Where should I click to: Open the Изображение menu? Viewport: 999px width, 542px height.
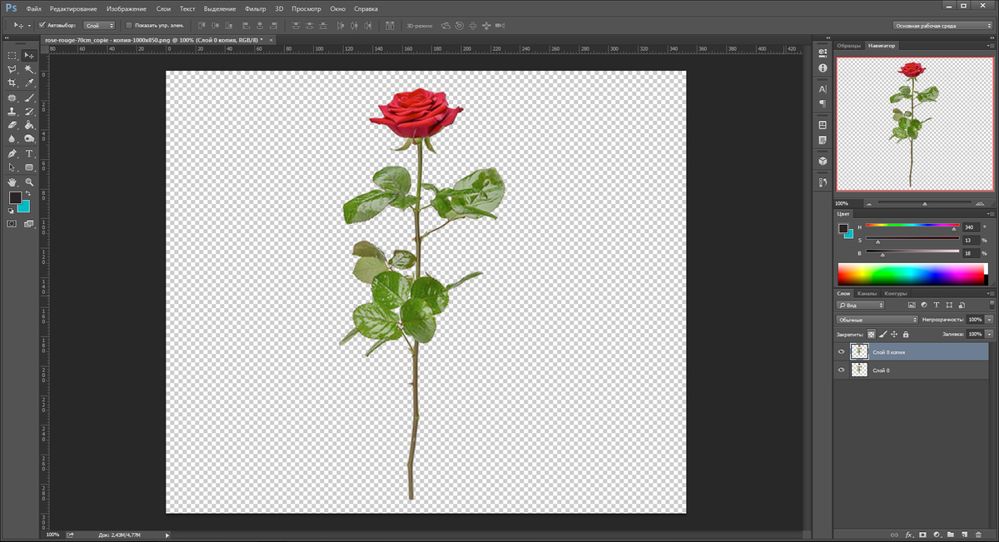tap(127, 8)
